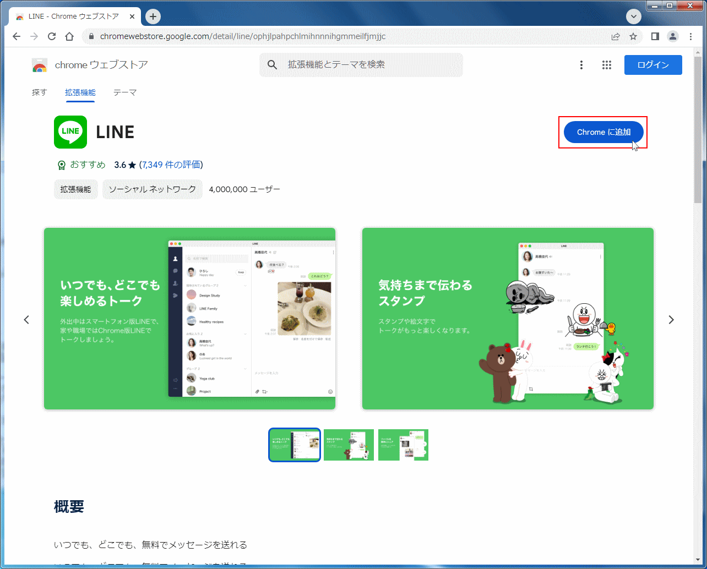This screenshot has width=707, height=569.
Task: Click the Chrome に追加 button
Action: pos(603,132)
